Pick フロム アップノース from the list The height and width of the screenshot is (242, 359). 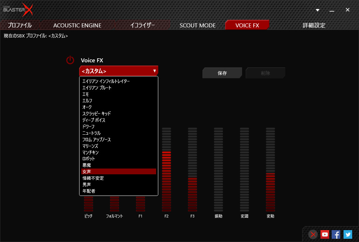(x=119, y=139)
